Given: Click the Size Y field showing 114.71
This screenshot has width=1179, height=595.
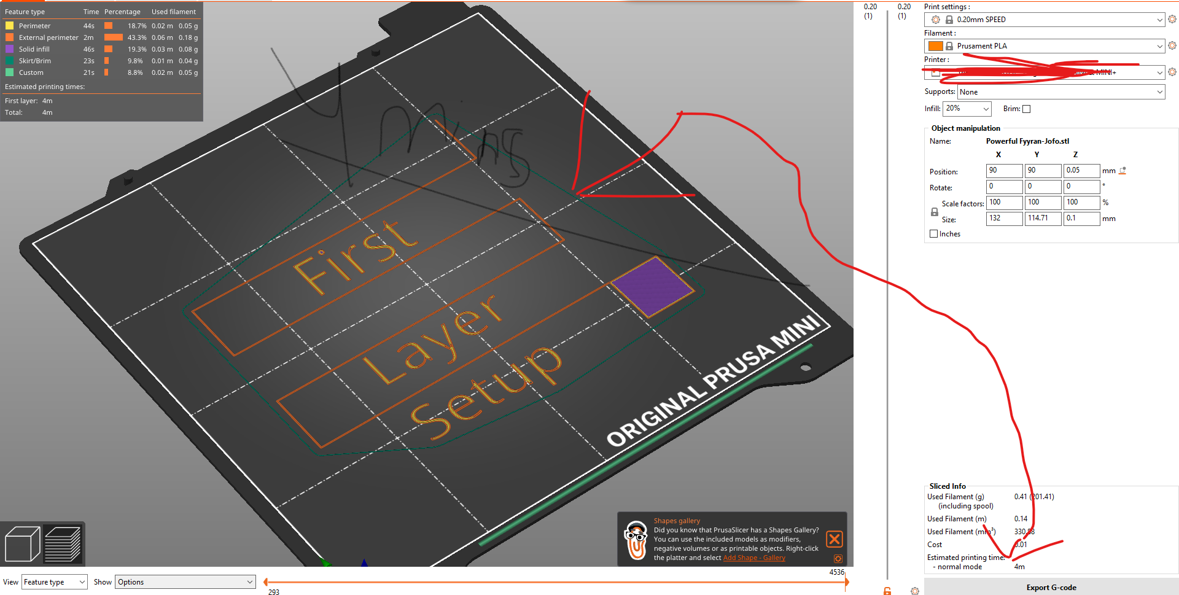Looking at the screenshot, I should tap(1043, 219).
